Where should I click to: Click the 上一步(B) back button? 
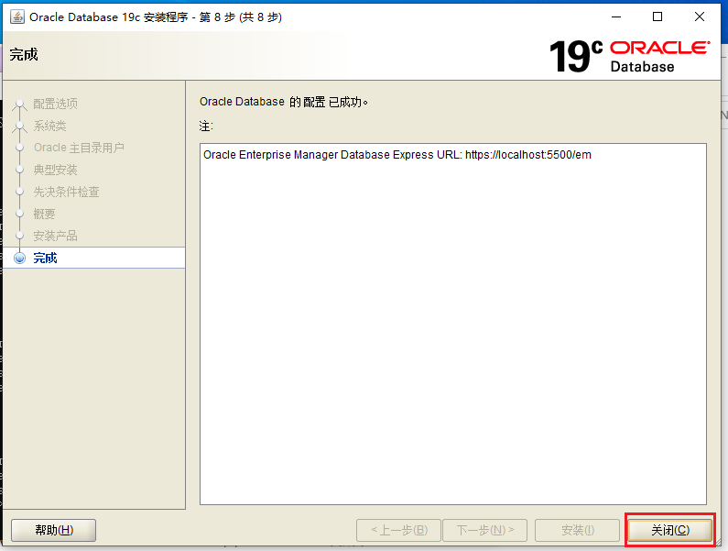click(398, 530)
